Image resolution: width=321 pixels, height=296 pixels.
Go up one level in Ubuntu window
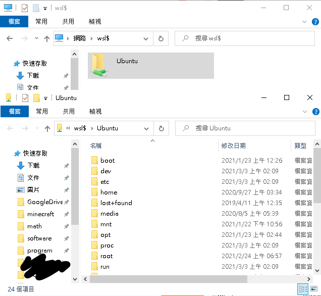(47, 128)
